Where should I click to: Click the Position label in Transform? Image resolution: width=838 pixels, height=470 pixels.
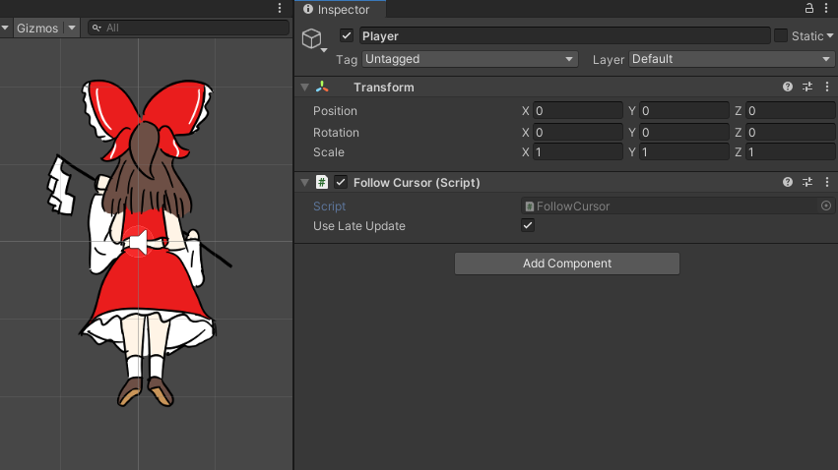pos(335,111)
